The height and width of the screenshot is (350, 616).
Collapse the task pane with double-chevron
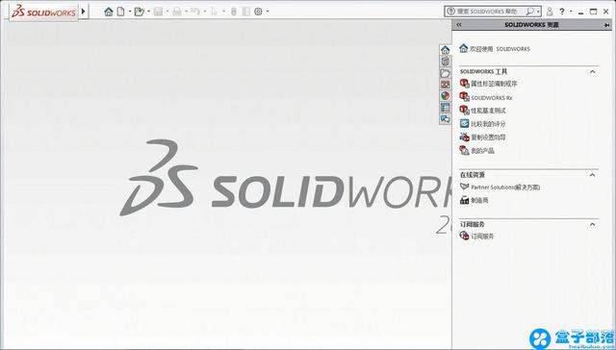point(458,25)
